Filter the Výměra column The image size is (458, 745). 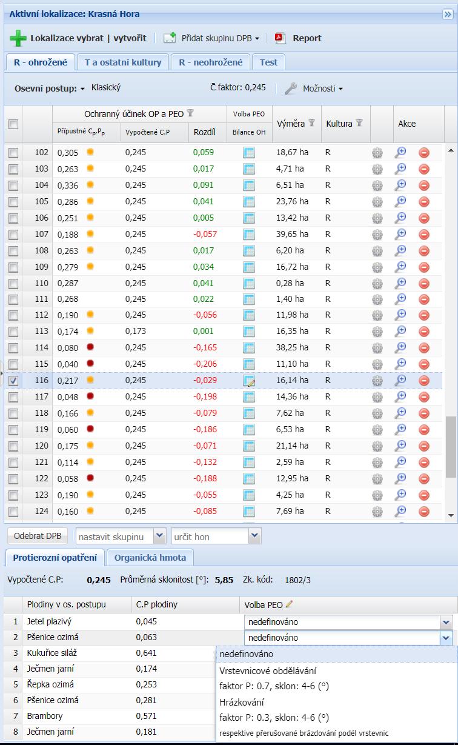(312, 122)
